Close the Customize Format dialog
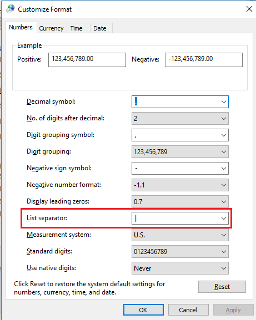This screenshot has height=320, width=256. (x=249, y=9)
